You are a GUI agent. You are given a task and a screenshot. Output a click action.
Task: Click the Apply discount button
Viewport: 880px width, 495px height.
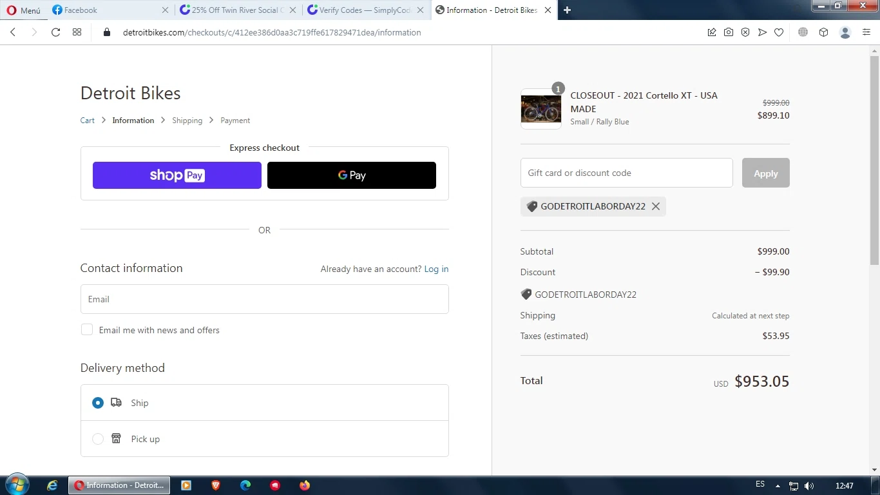766,173
